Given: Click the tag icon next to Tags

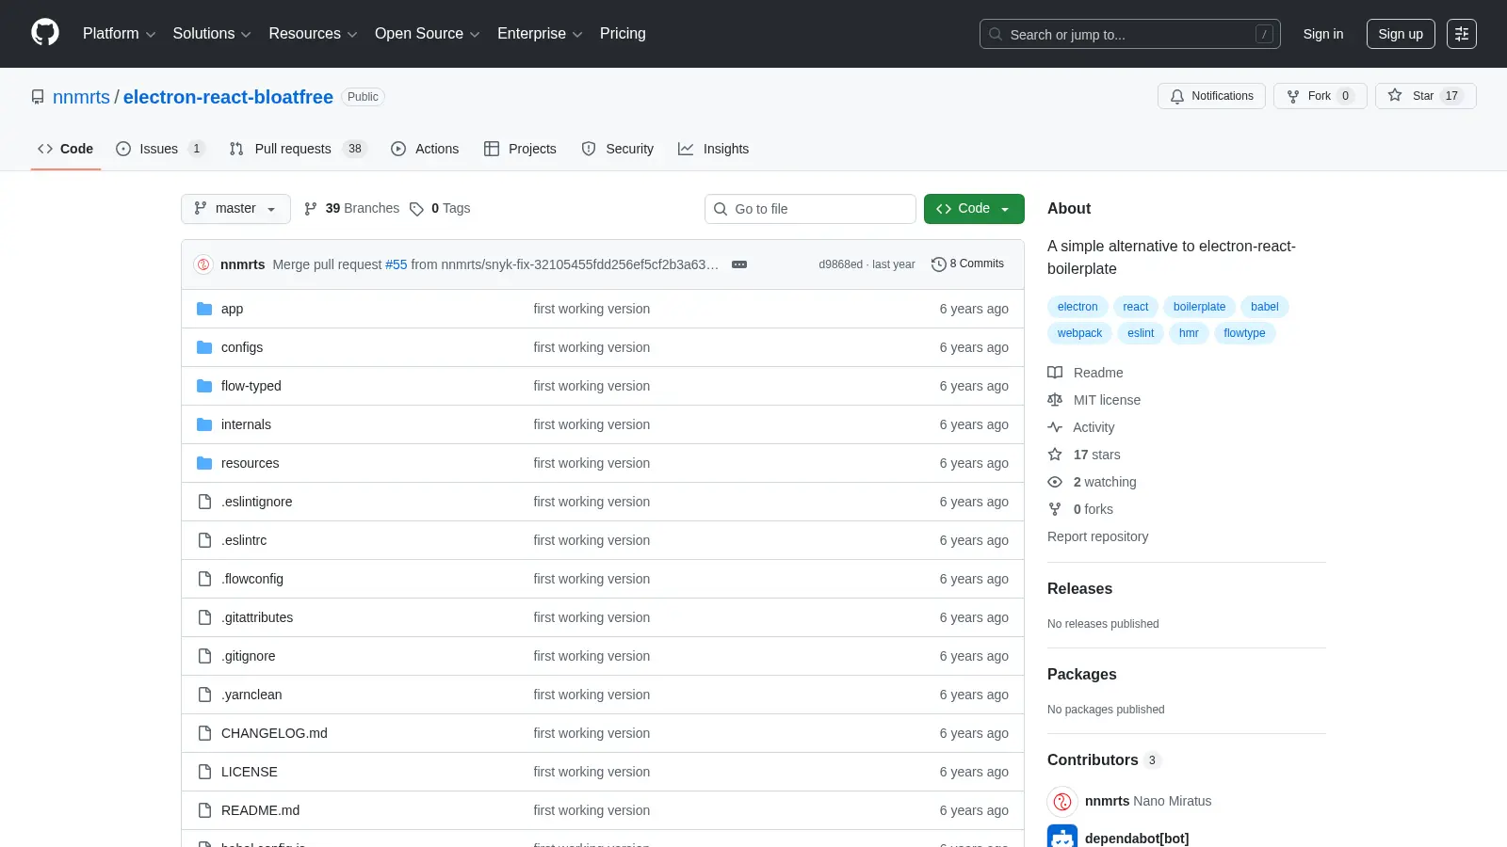Looking at the screenshot, I should [416, 209].
